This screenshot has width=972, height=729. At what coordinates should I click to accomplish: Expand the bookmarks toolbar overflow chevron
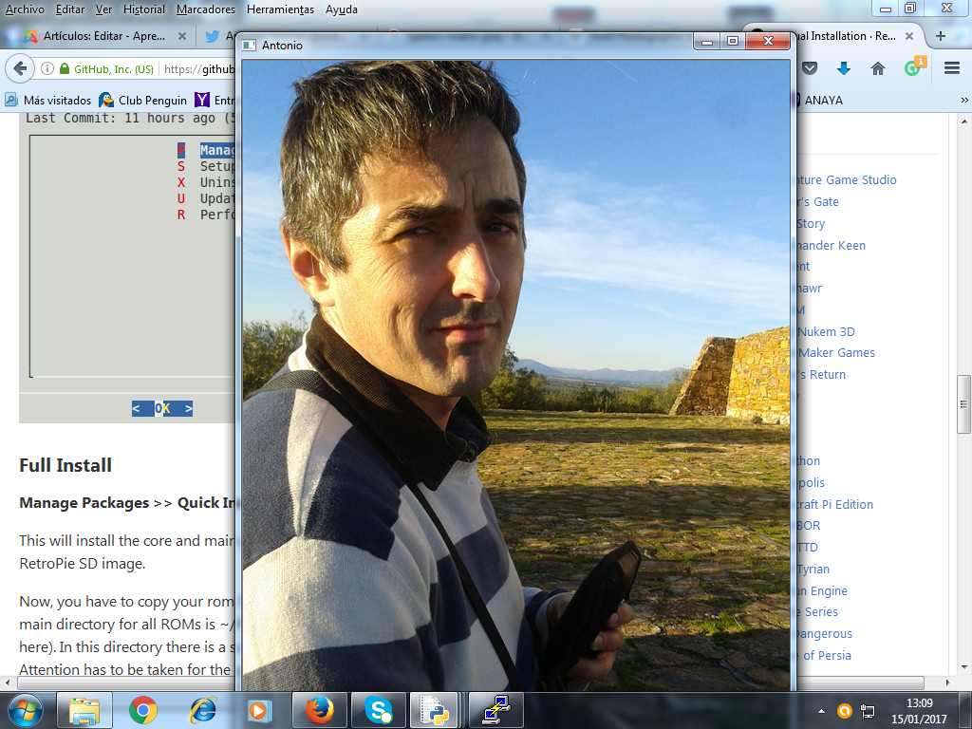coord(964,100)
